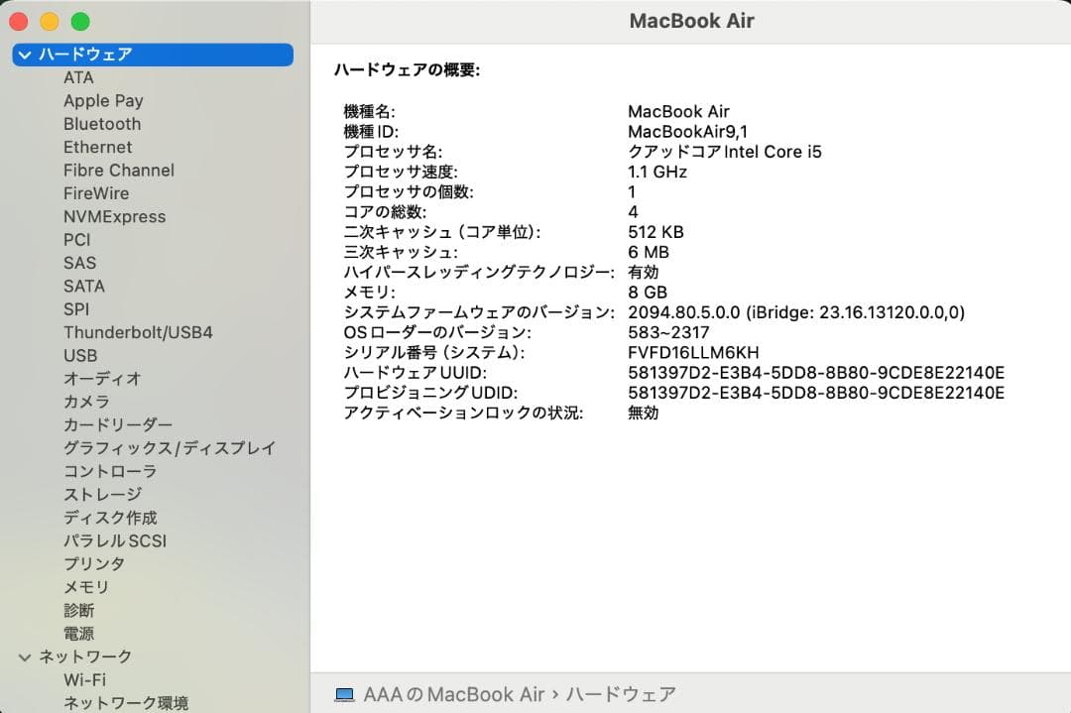This screenshot has width=1071, height=713.
Task: Open PCI in the sidebar
Action: point(77,240)
